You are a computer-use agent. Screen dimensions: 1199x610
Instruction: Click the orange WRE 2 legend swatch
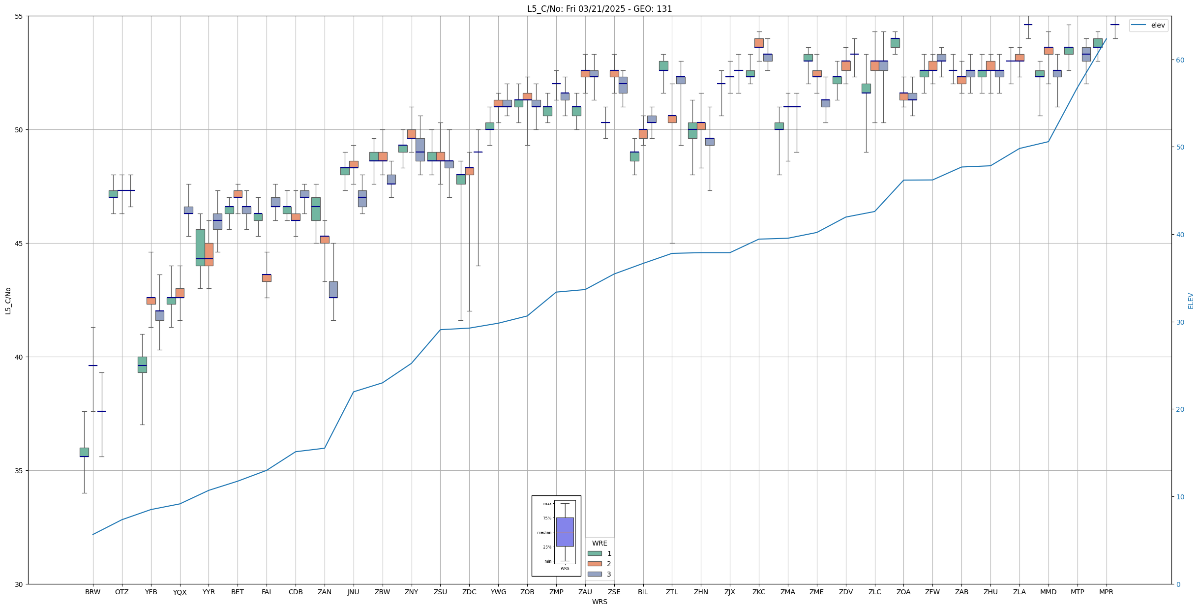(x=595, y=564)
